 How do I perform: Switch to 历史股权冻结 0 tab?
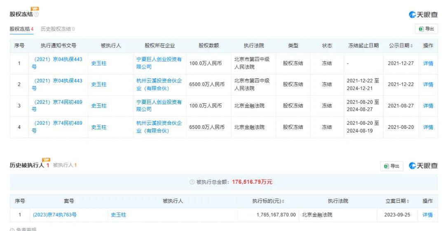pyautogui.click(x=58, y=29)
